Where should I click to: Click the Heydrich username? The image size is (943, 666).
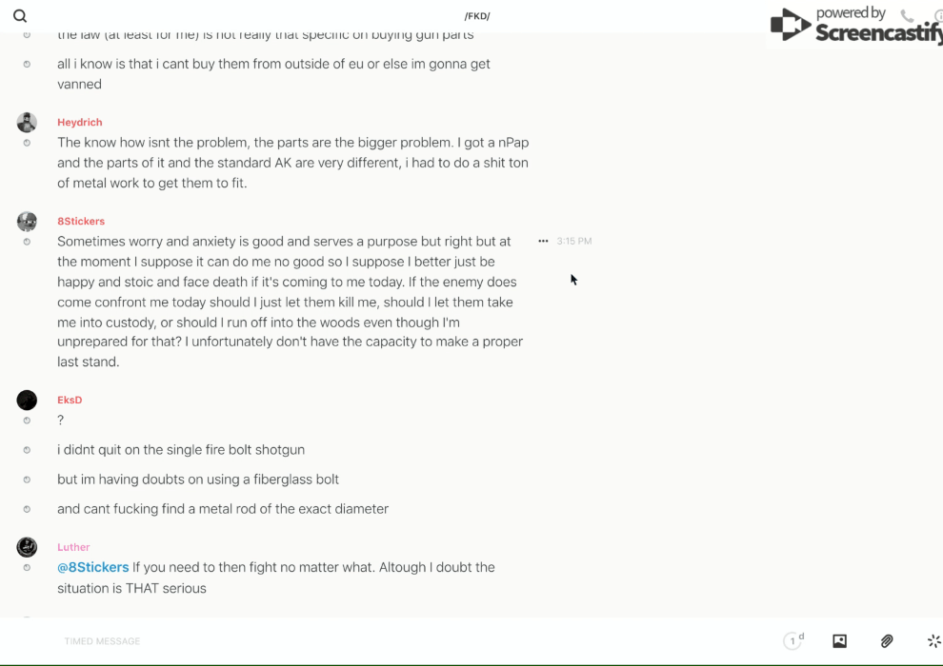[x=80, y=123]
